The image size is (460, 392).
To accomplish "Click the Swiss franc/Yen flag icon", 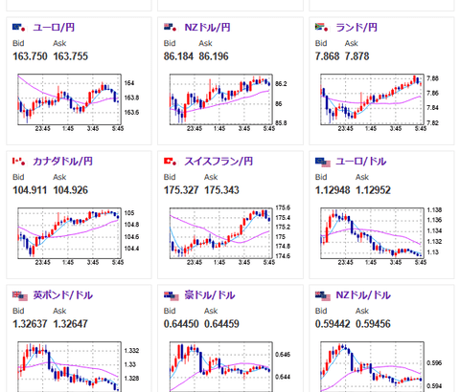I will pyautogui.click(x=170, y=162).
